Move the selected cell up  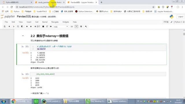pyautogui.click(x=27, y=27)
